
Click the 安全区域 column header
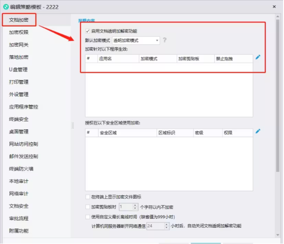128,133
